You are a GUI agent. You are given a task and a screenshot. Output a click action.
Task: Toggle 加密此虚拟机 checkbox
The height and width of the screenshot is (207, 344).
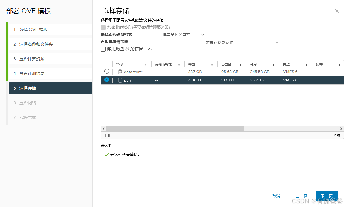(x=103, y=27)
